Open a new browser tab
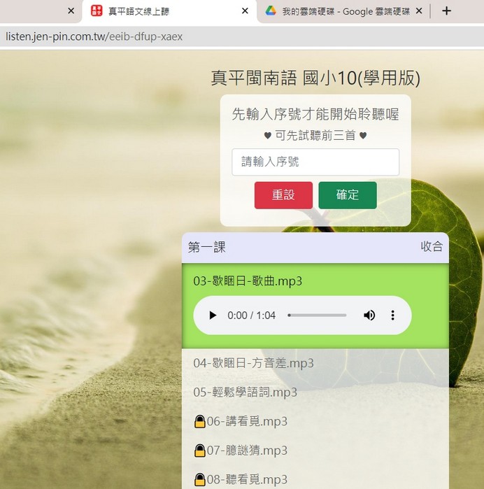Viewport: 484px width, 489px height. 447,11
